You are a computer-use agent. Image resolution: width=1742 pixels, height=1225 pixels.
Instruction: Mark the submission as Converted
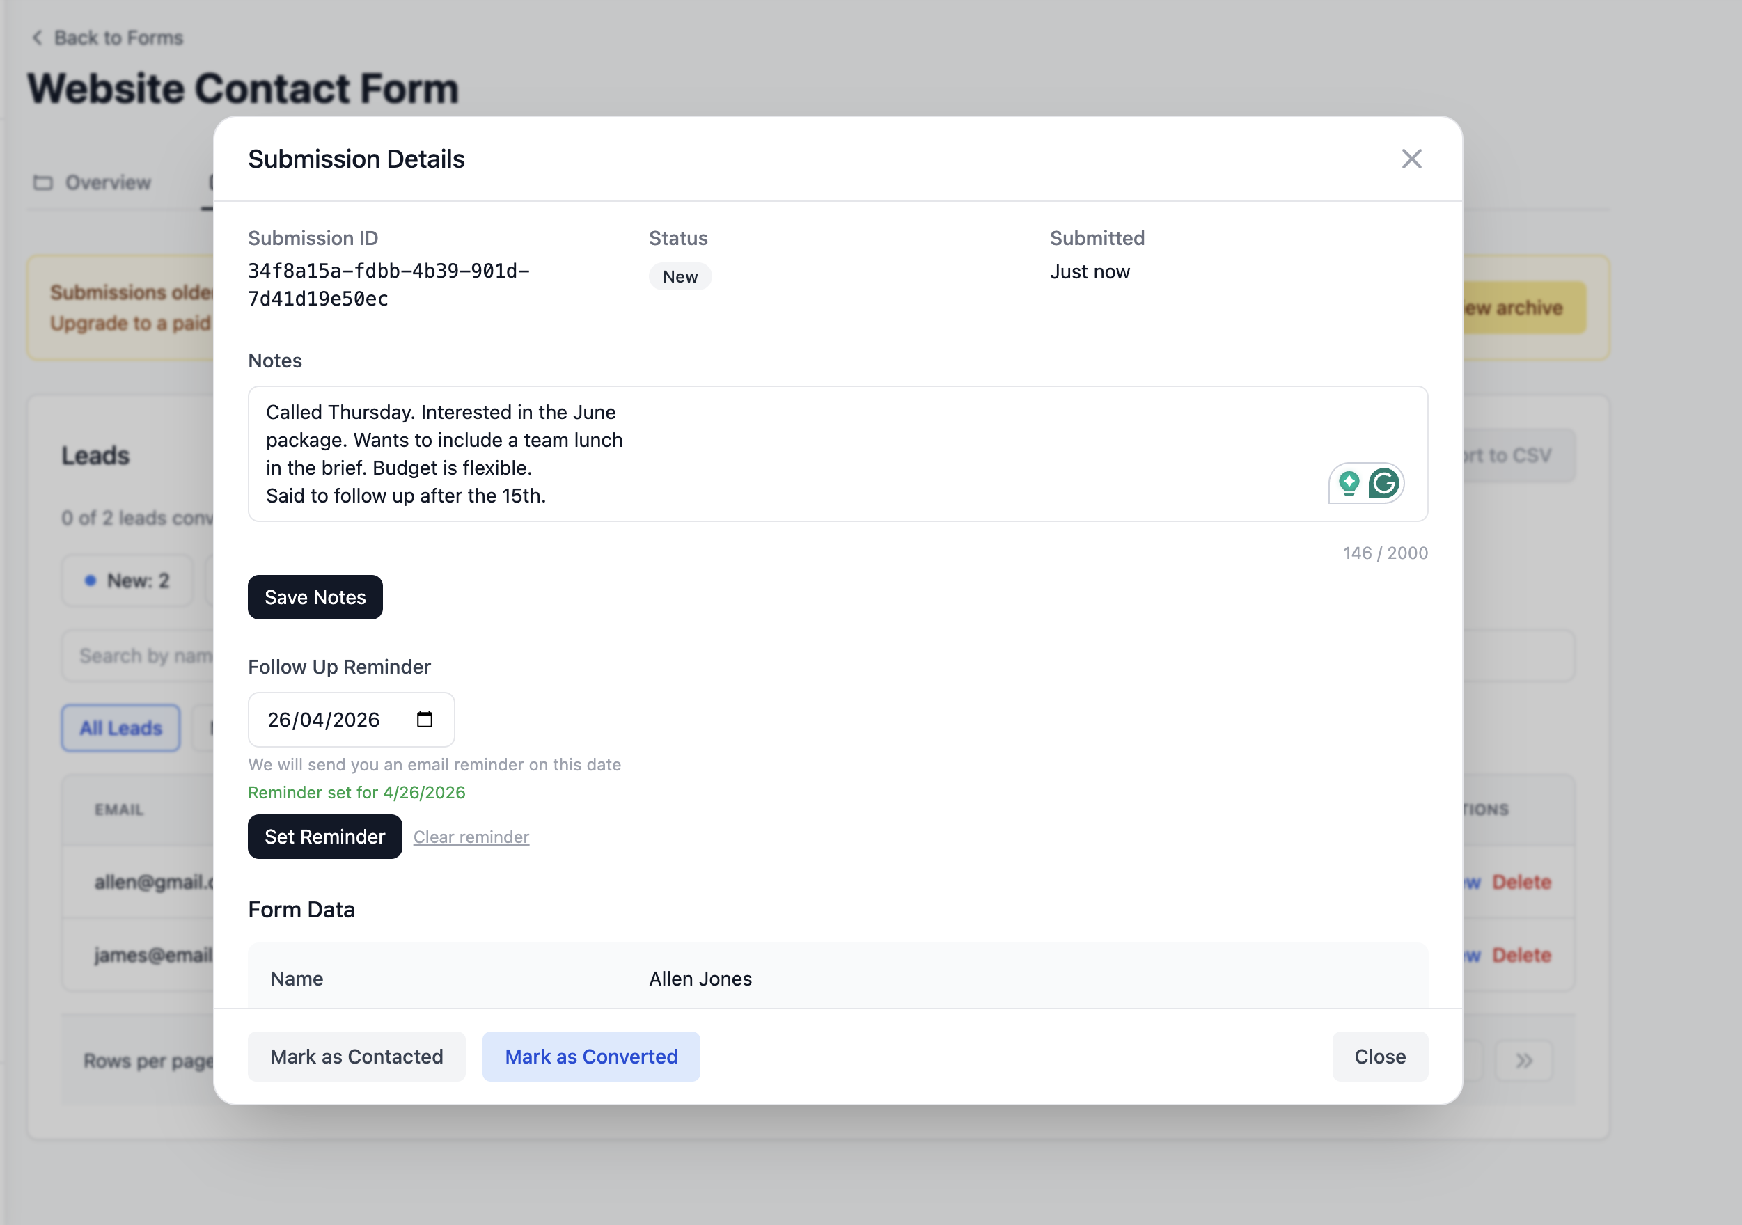[x=590, y=1056]
